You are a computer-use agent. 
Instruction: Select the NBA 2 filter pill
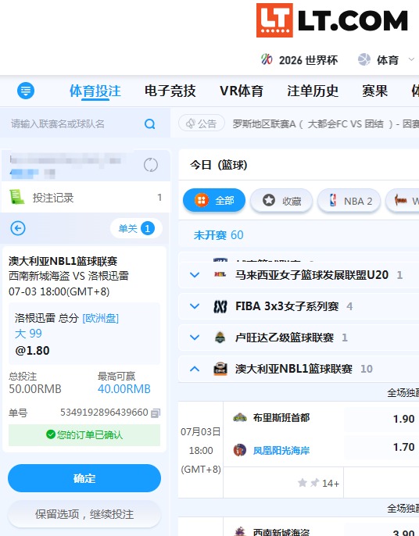click(349, 200)
